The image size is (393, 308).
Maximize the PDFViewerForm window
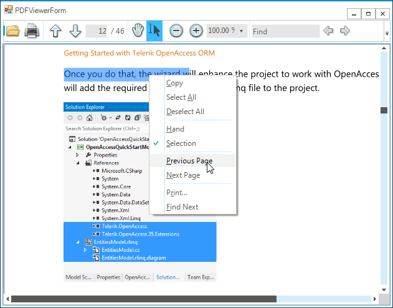point(368,14)
